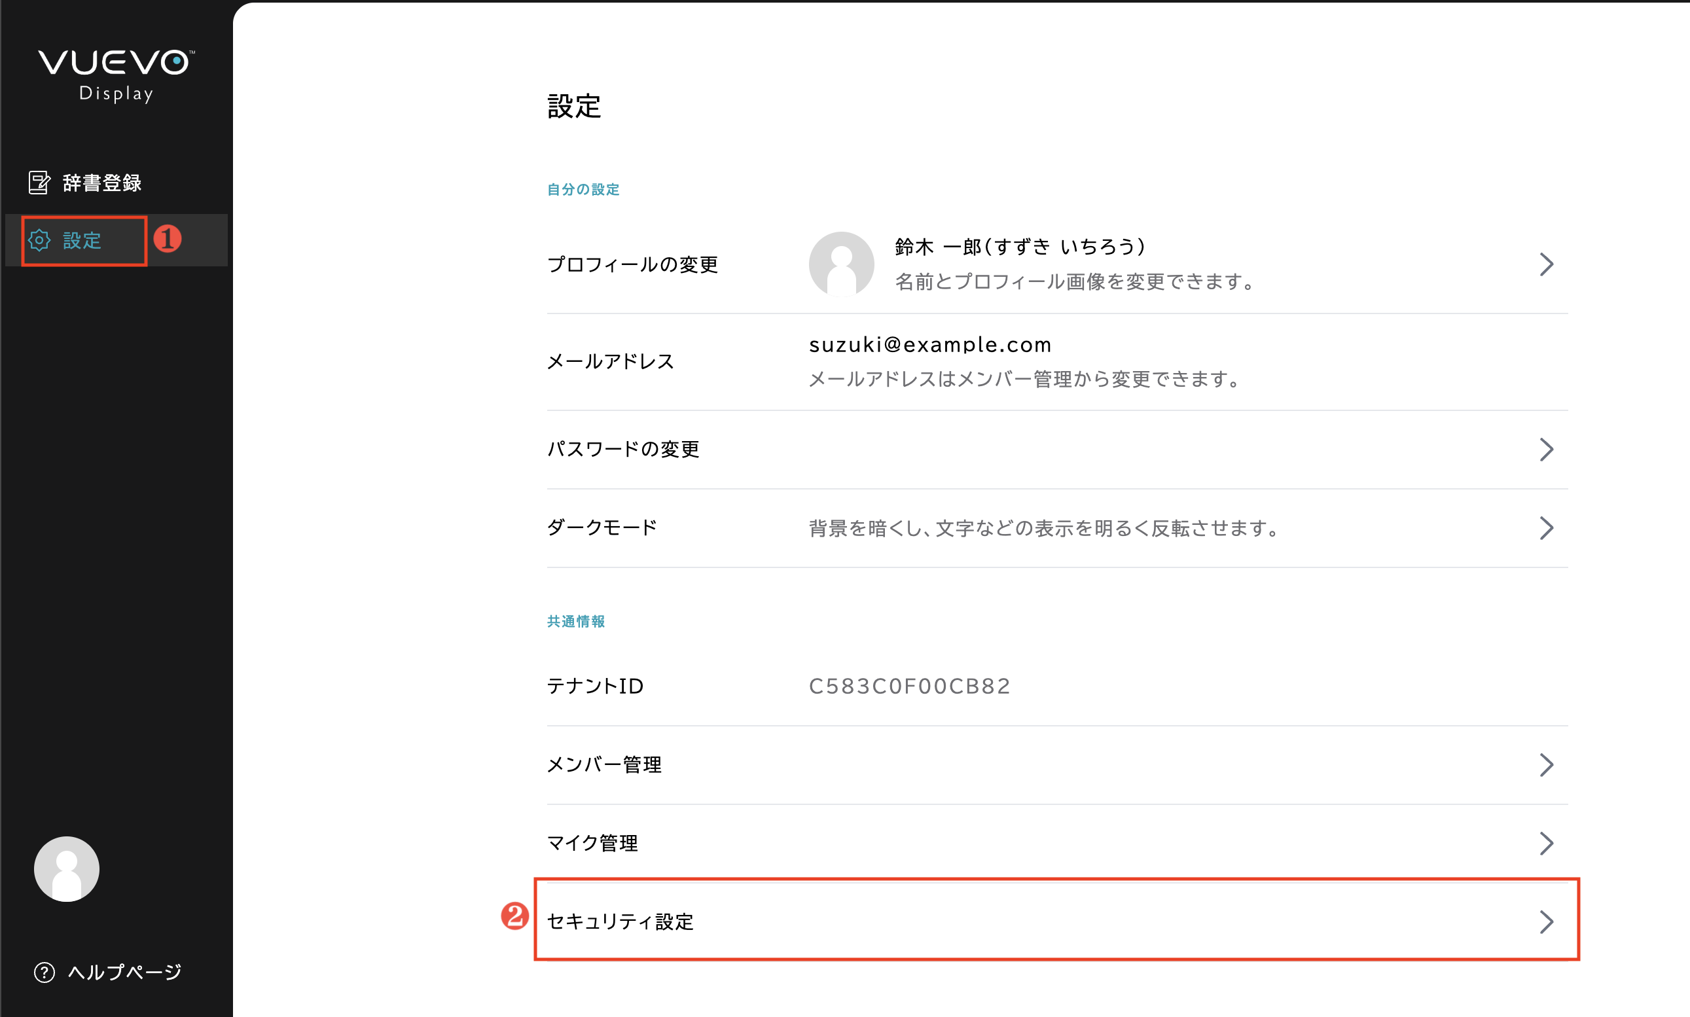The image size is (1690, 1017).
Task: Click the 設定 gear icon in sidebar
Action: (x=39, y=241)
